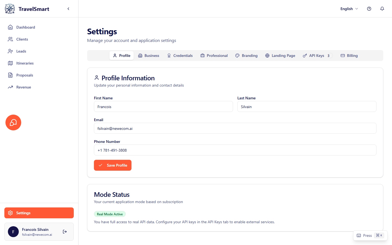
Task: Log out using the sign-out icon
Action: [65, 232]
